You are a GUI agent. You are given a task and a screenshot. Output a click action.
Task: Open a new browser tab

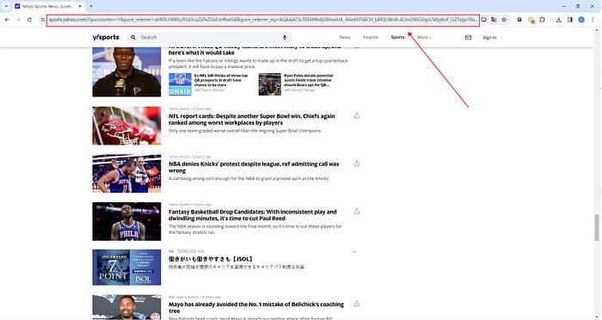tap(91, 6)
